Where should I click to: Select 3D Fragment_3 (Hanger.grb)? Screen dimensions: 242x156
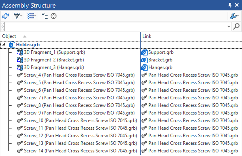tap(54, 67)
